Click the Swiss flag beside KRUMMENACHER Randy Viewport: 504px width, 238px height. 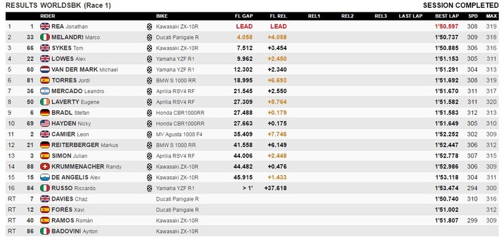(x=45, y=167)
